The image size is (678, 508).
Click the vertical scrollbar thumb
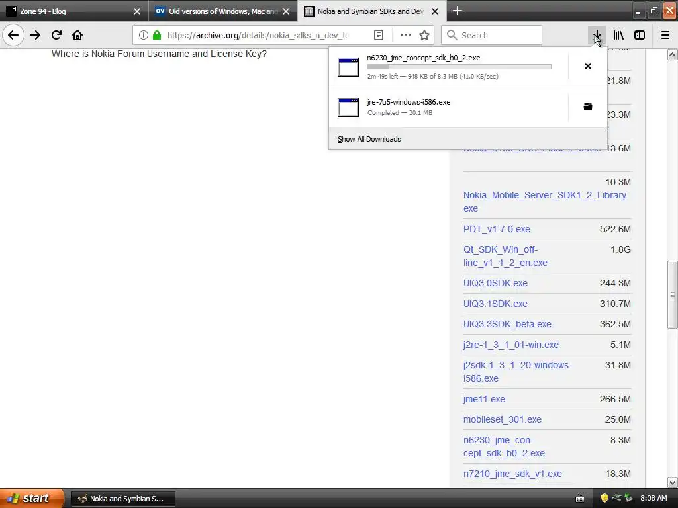[672, 294]
